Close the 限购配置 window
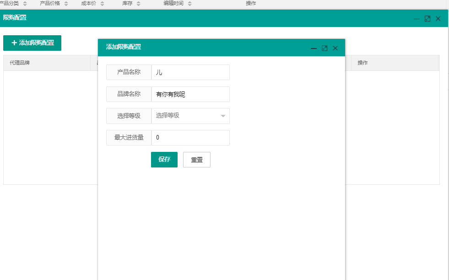The width and height of the screenshot is (449, 280). click(438, 19)
